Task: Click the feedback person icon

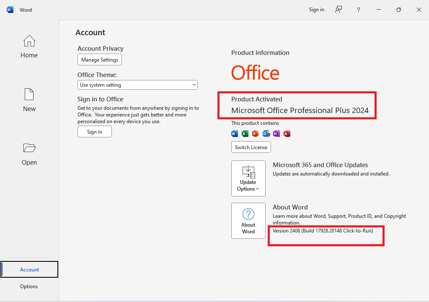Action: [339, 10]
